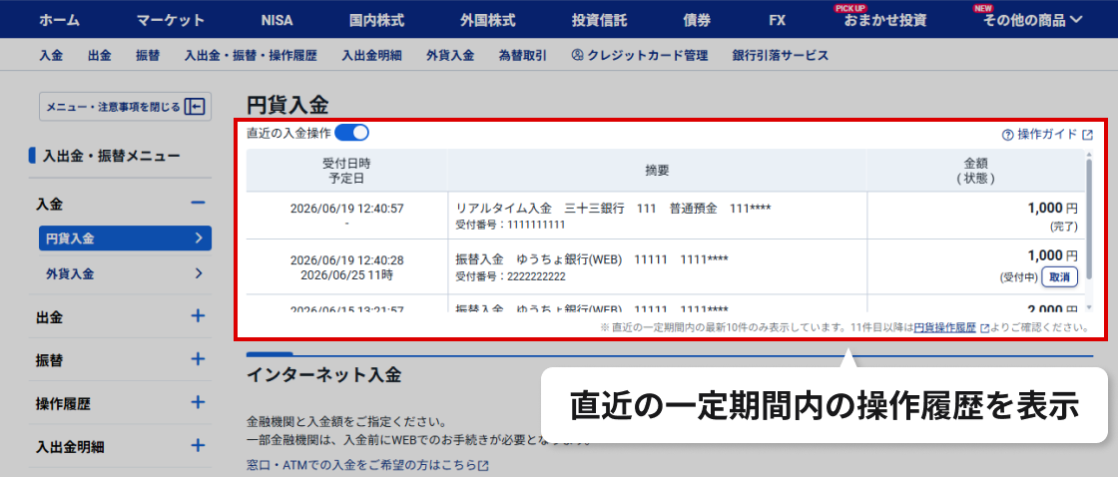Click the 操作ガイド help question icon
The width and height of the screenshot is (1118, 477).
coord(1007,135)
